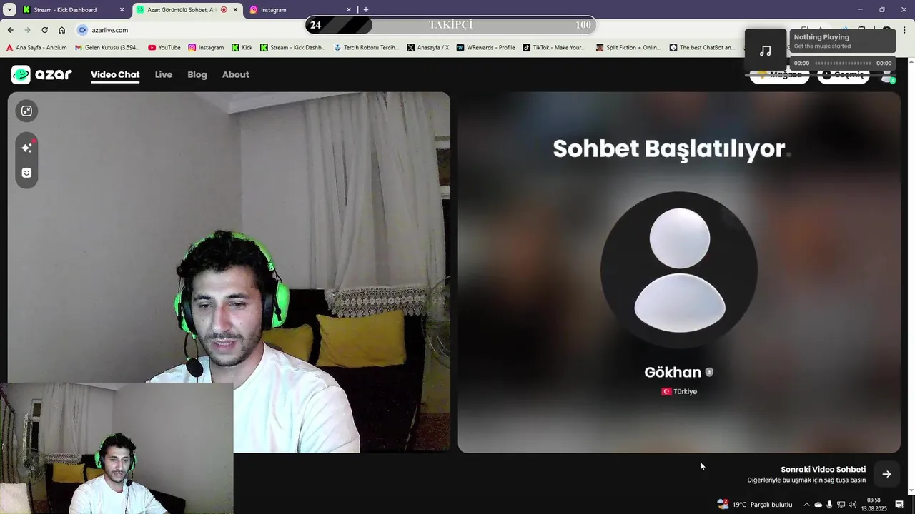The width and height of the screenshot is (915, 514).
Task: Click the Nothing Playing media title
Action: [821, 37]
